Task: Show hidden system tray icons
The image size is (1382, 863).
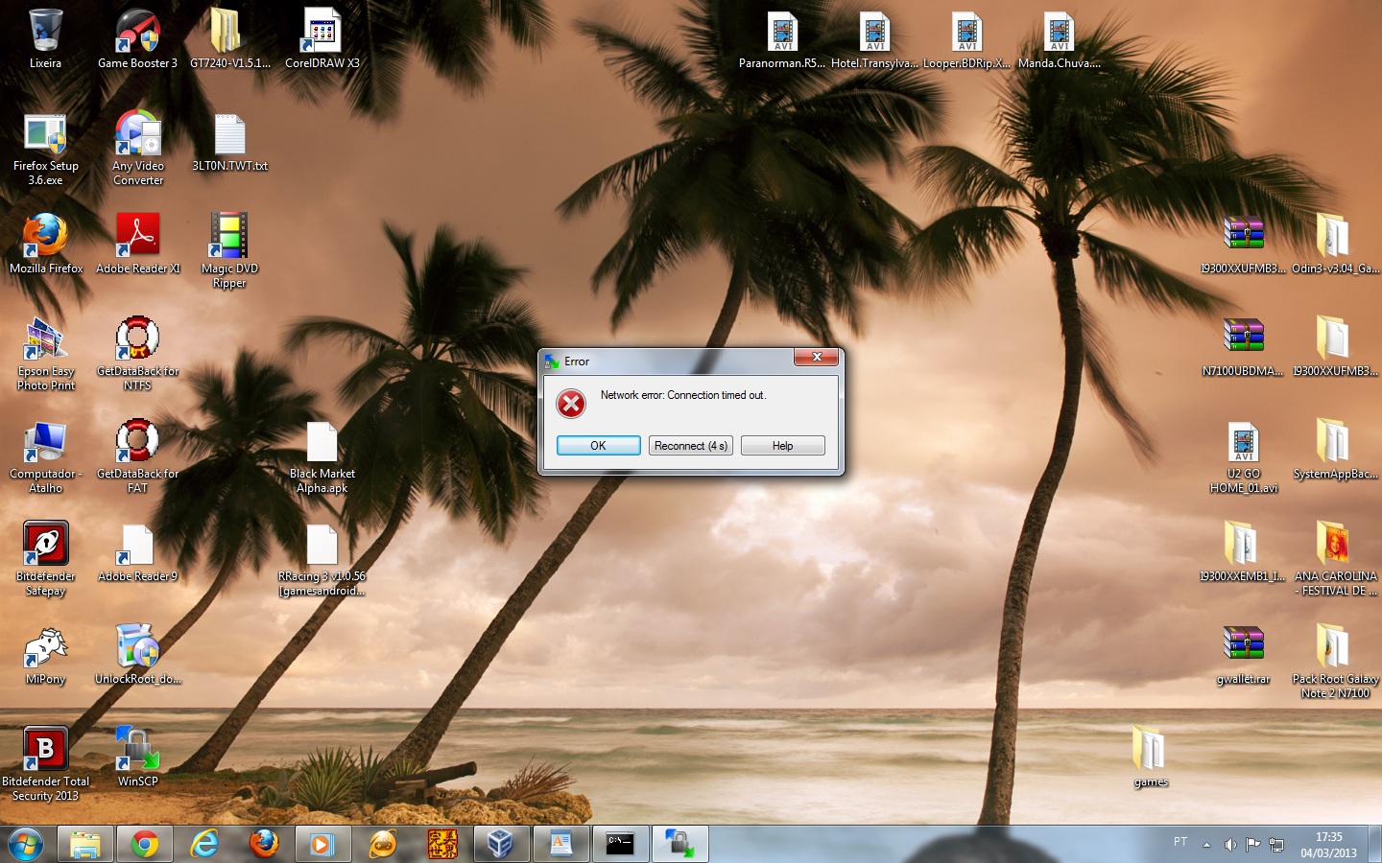Action: (1207, 845)
